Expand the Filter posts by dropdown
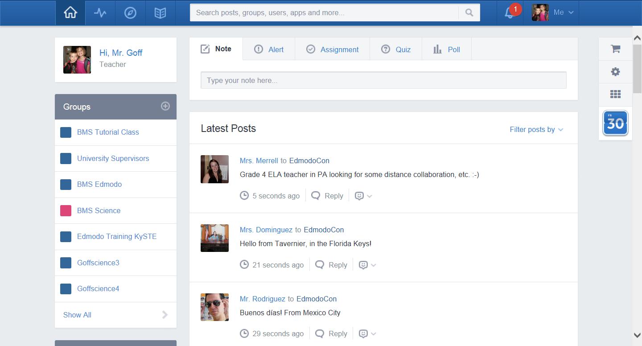The image size is (642, 346). [x=536, y=129]
